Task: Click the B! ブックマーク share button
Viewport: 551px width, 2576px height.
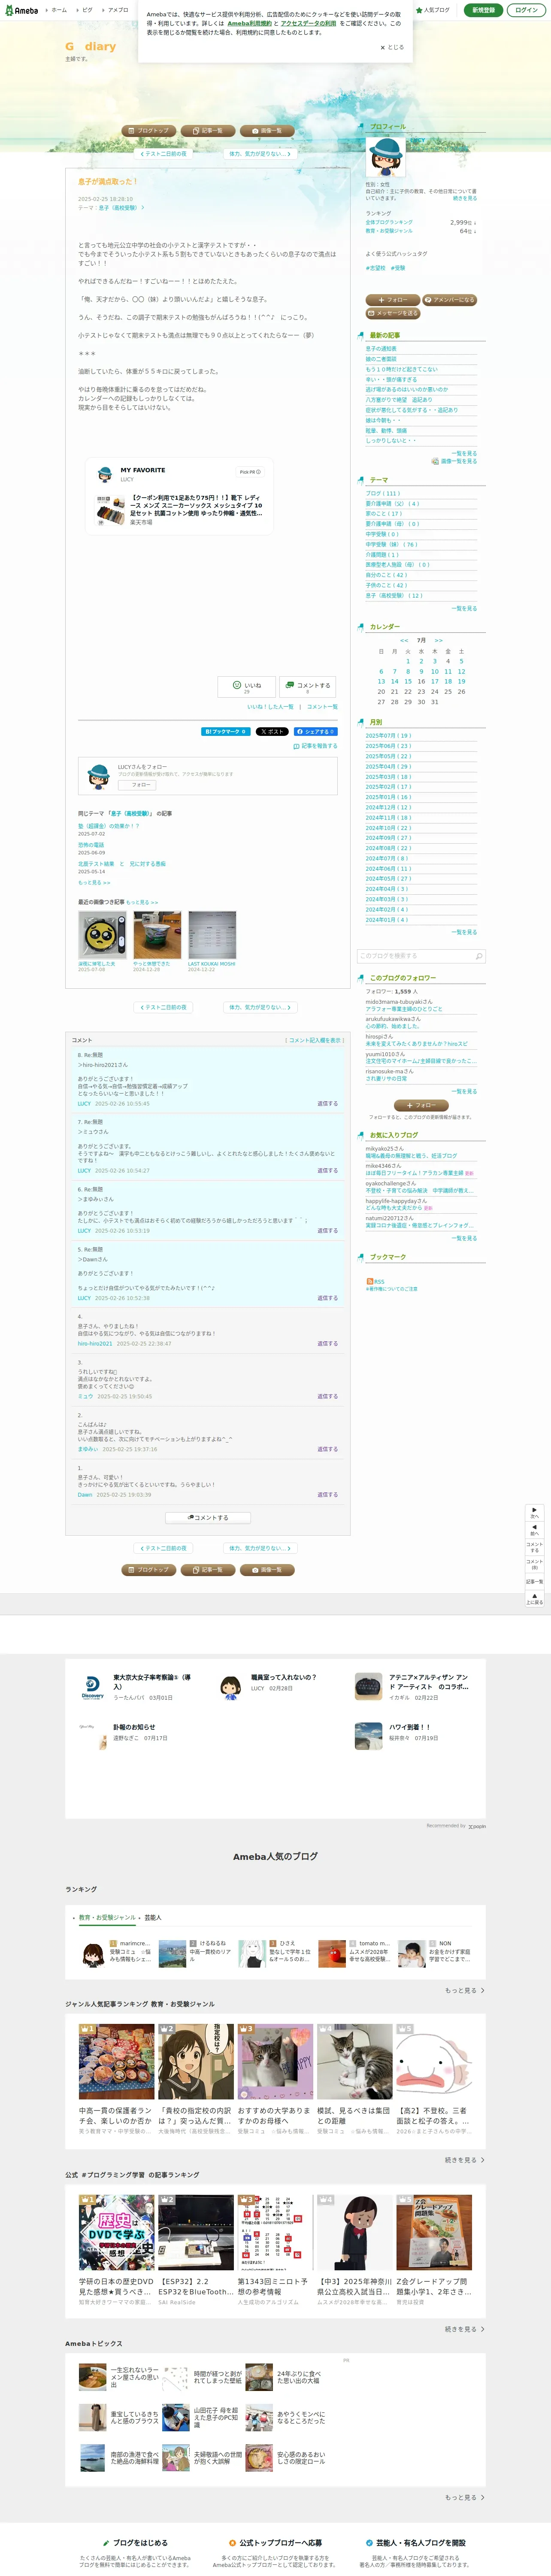Action: point(226,732)
